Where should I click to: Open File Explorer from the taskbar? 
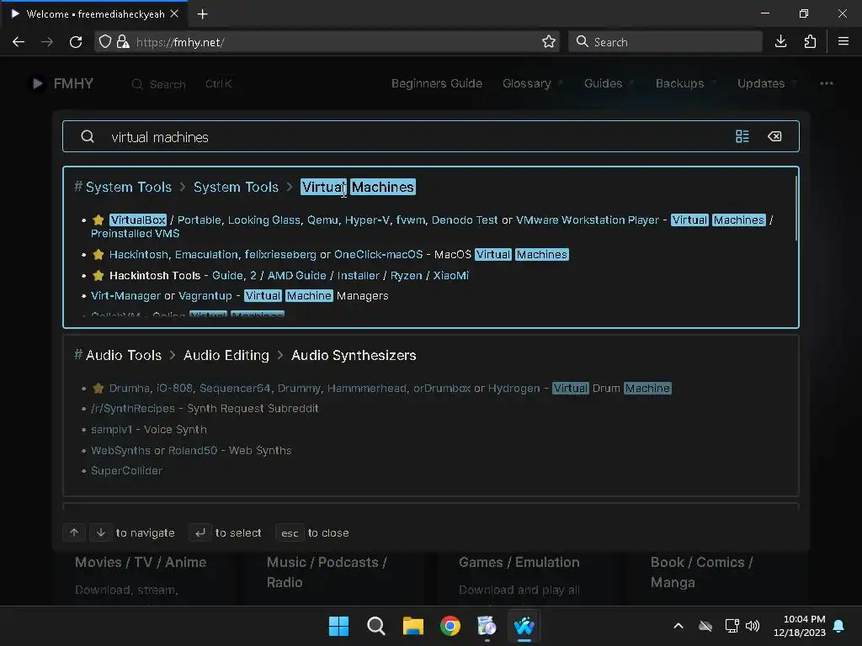[412, 626]
